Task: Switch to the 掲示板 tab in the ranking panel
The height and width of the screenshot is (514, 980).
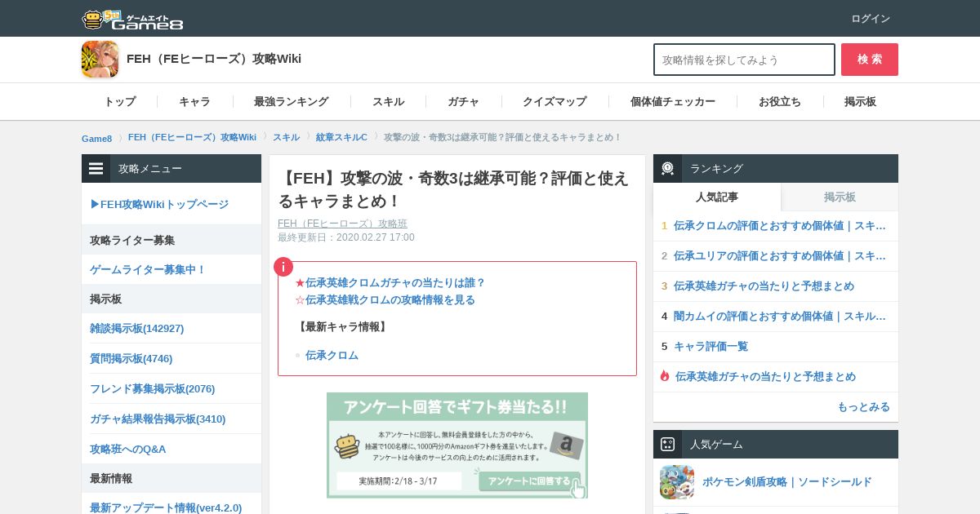Action: (x=840, y=197)
